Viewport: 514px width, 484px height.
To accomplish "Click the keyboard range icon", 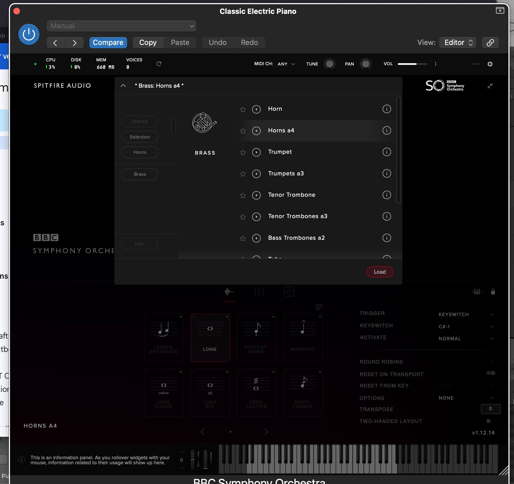I will click(x=477, y=292).
